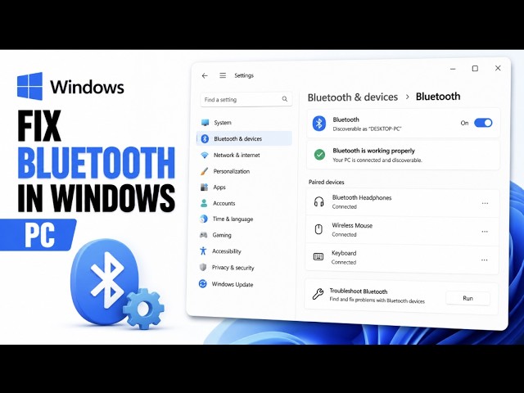This screenshot has width=524, height=393.
Task: Select the Keyboard device row
Action: tap(402, 259)
